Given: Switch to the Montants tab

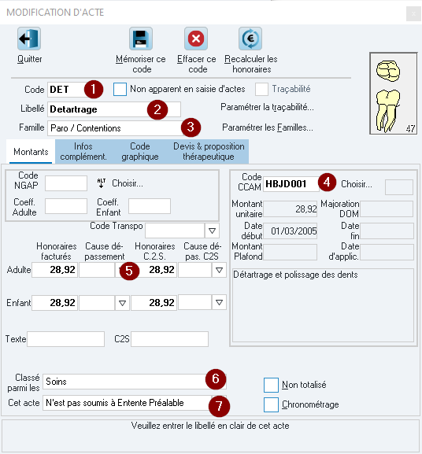Looking at the screenshot, I should click(31, 152).
